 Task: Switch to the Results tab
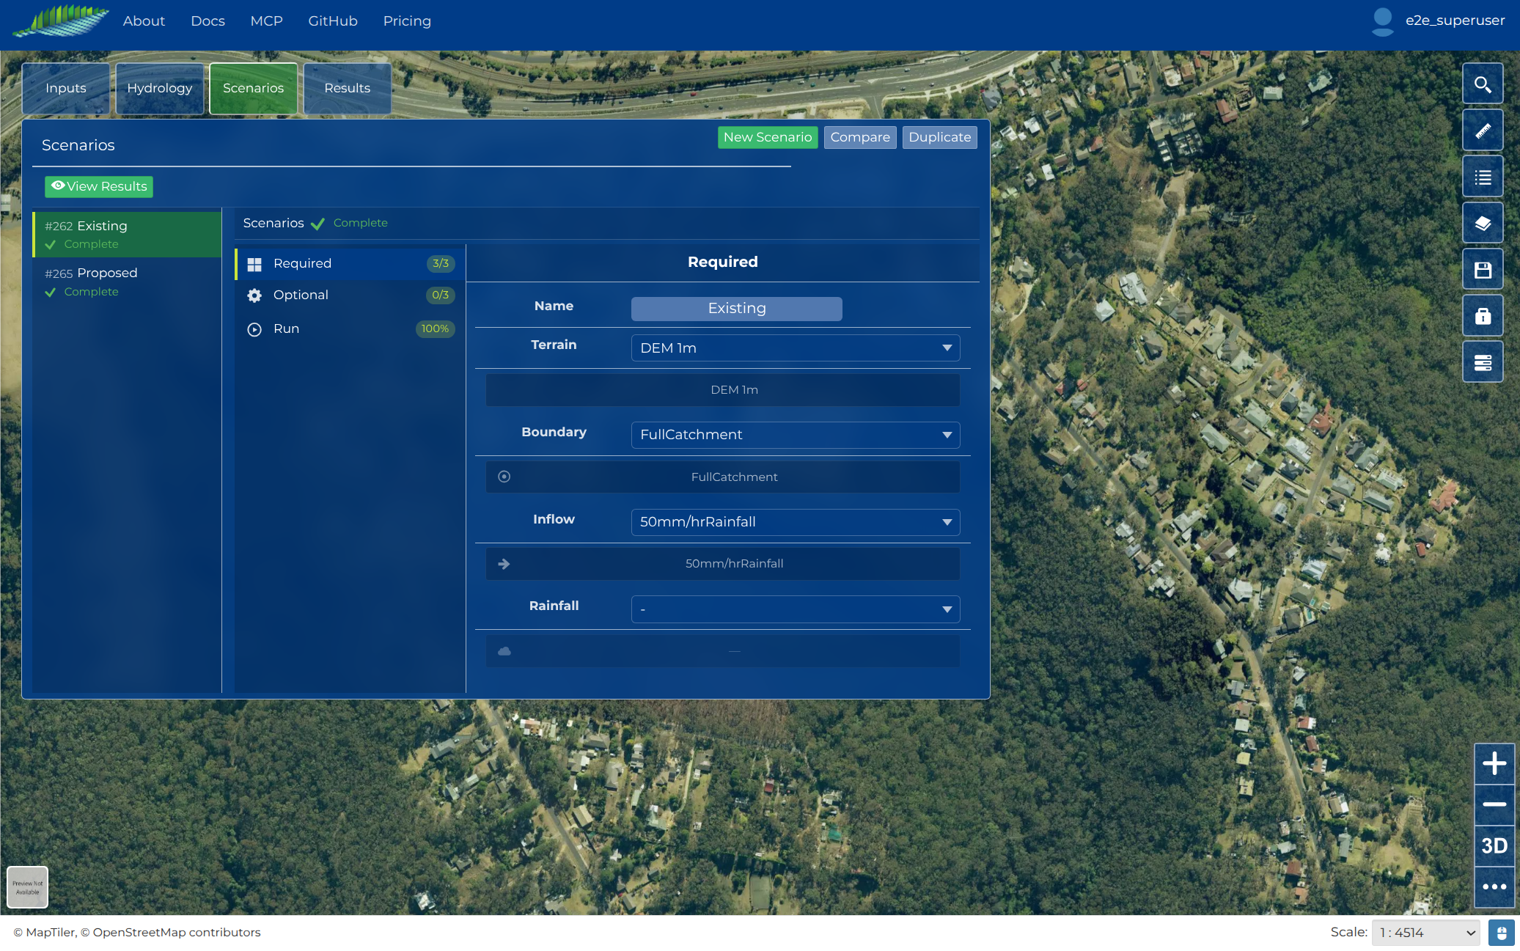pos(348,88)
